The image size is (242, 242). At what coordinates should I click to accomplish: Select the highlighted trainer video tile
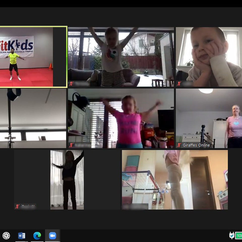[33, 56]
